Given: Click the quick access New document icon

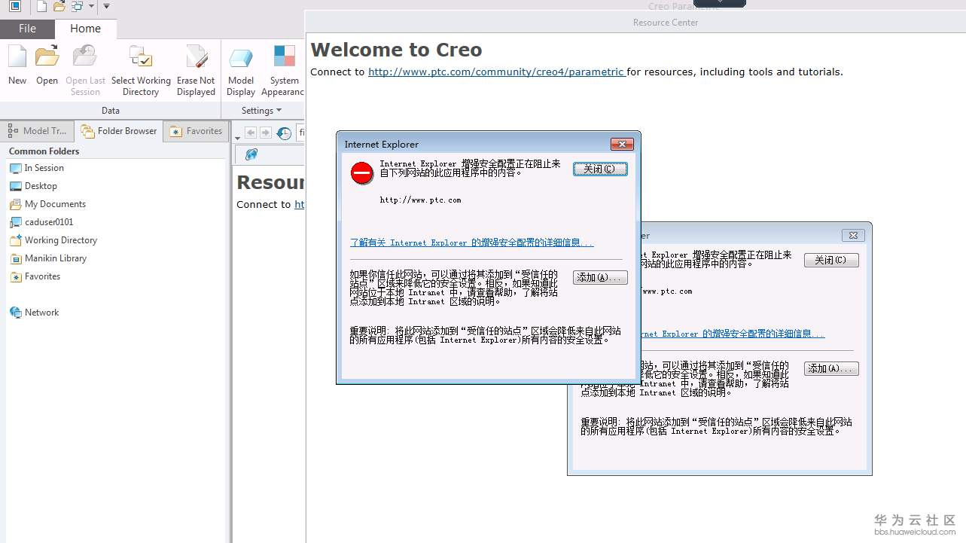Looking at the screenshot, I should tap(41, 7).
